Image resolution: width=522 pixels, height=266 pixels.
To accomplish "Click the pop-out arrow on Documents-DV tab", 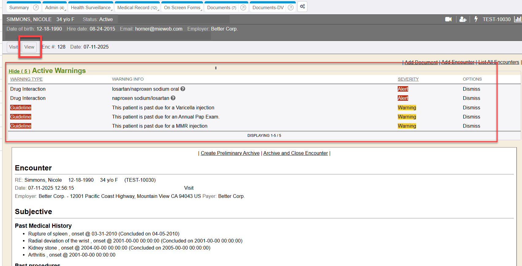I will coord(291,8).
